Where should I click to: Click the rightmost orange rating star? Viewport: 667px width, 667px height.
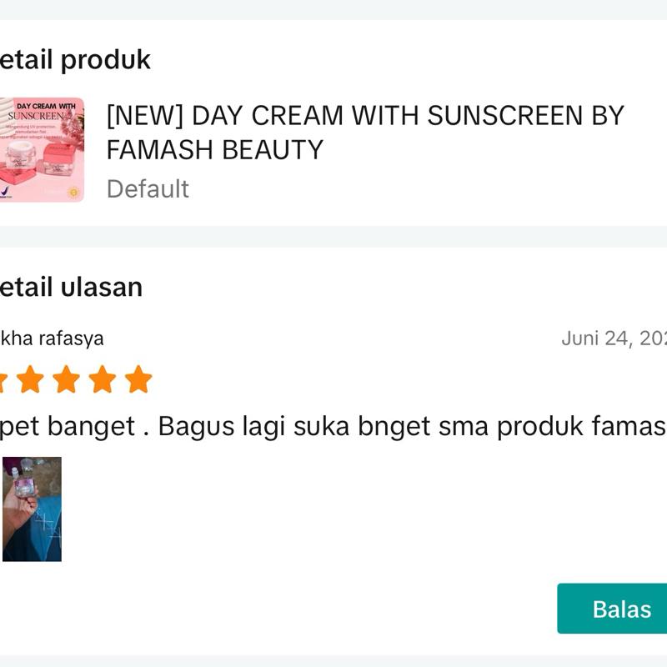click(138, 379)
